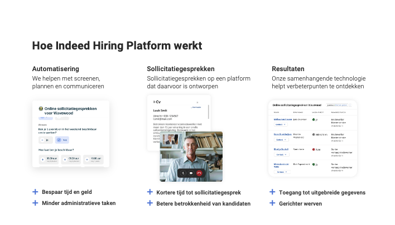Click the green Ja status dot in Melissa's row
395x225 pixels.
314,119
